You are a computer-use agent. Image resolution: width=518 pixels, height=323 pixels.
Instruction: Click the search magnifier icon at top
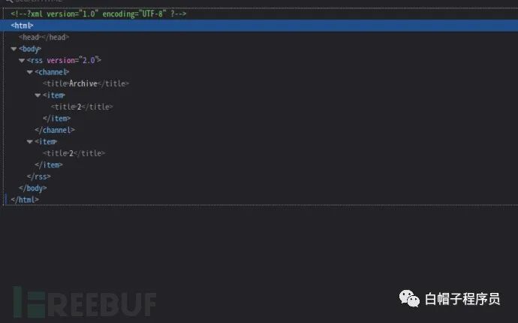[x=9, y=1]
